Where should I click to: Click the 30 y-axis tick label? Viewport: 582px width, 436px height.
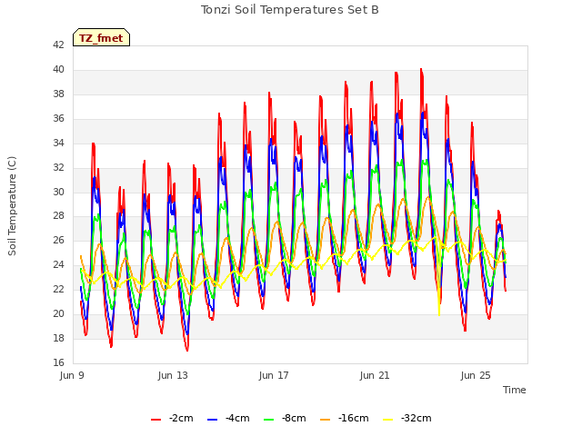[x=58, y=192]
